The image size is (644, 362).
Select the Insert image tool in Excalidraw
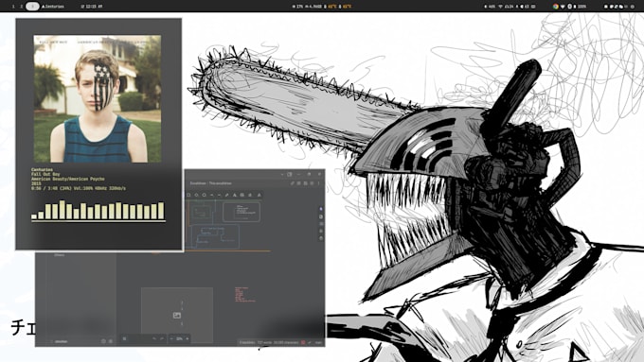coord(241,195)
